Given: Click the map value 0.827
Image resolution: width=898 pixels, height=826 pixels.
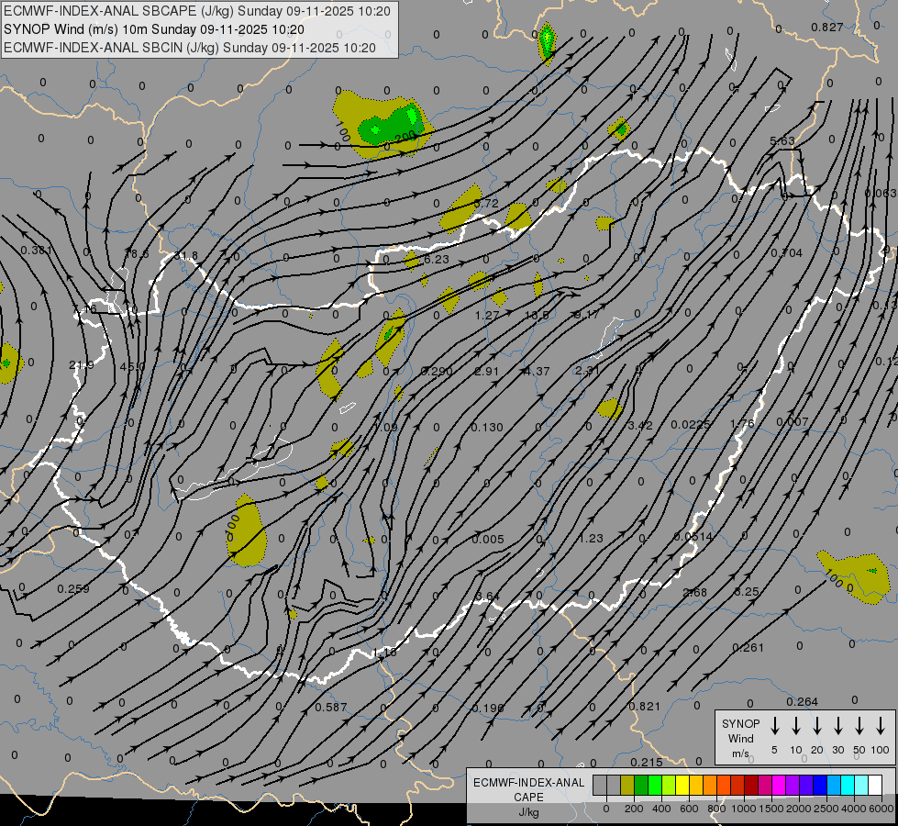Looking at the screenshot, I should click(x=827, y=27).
